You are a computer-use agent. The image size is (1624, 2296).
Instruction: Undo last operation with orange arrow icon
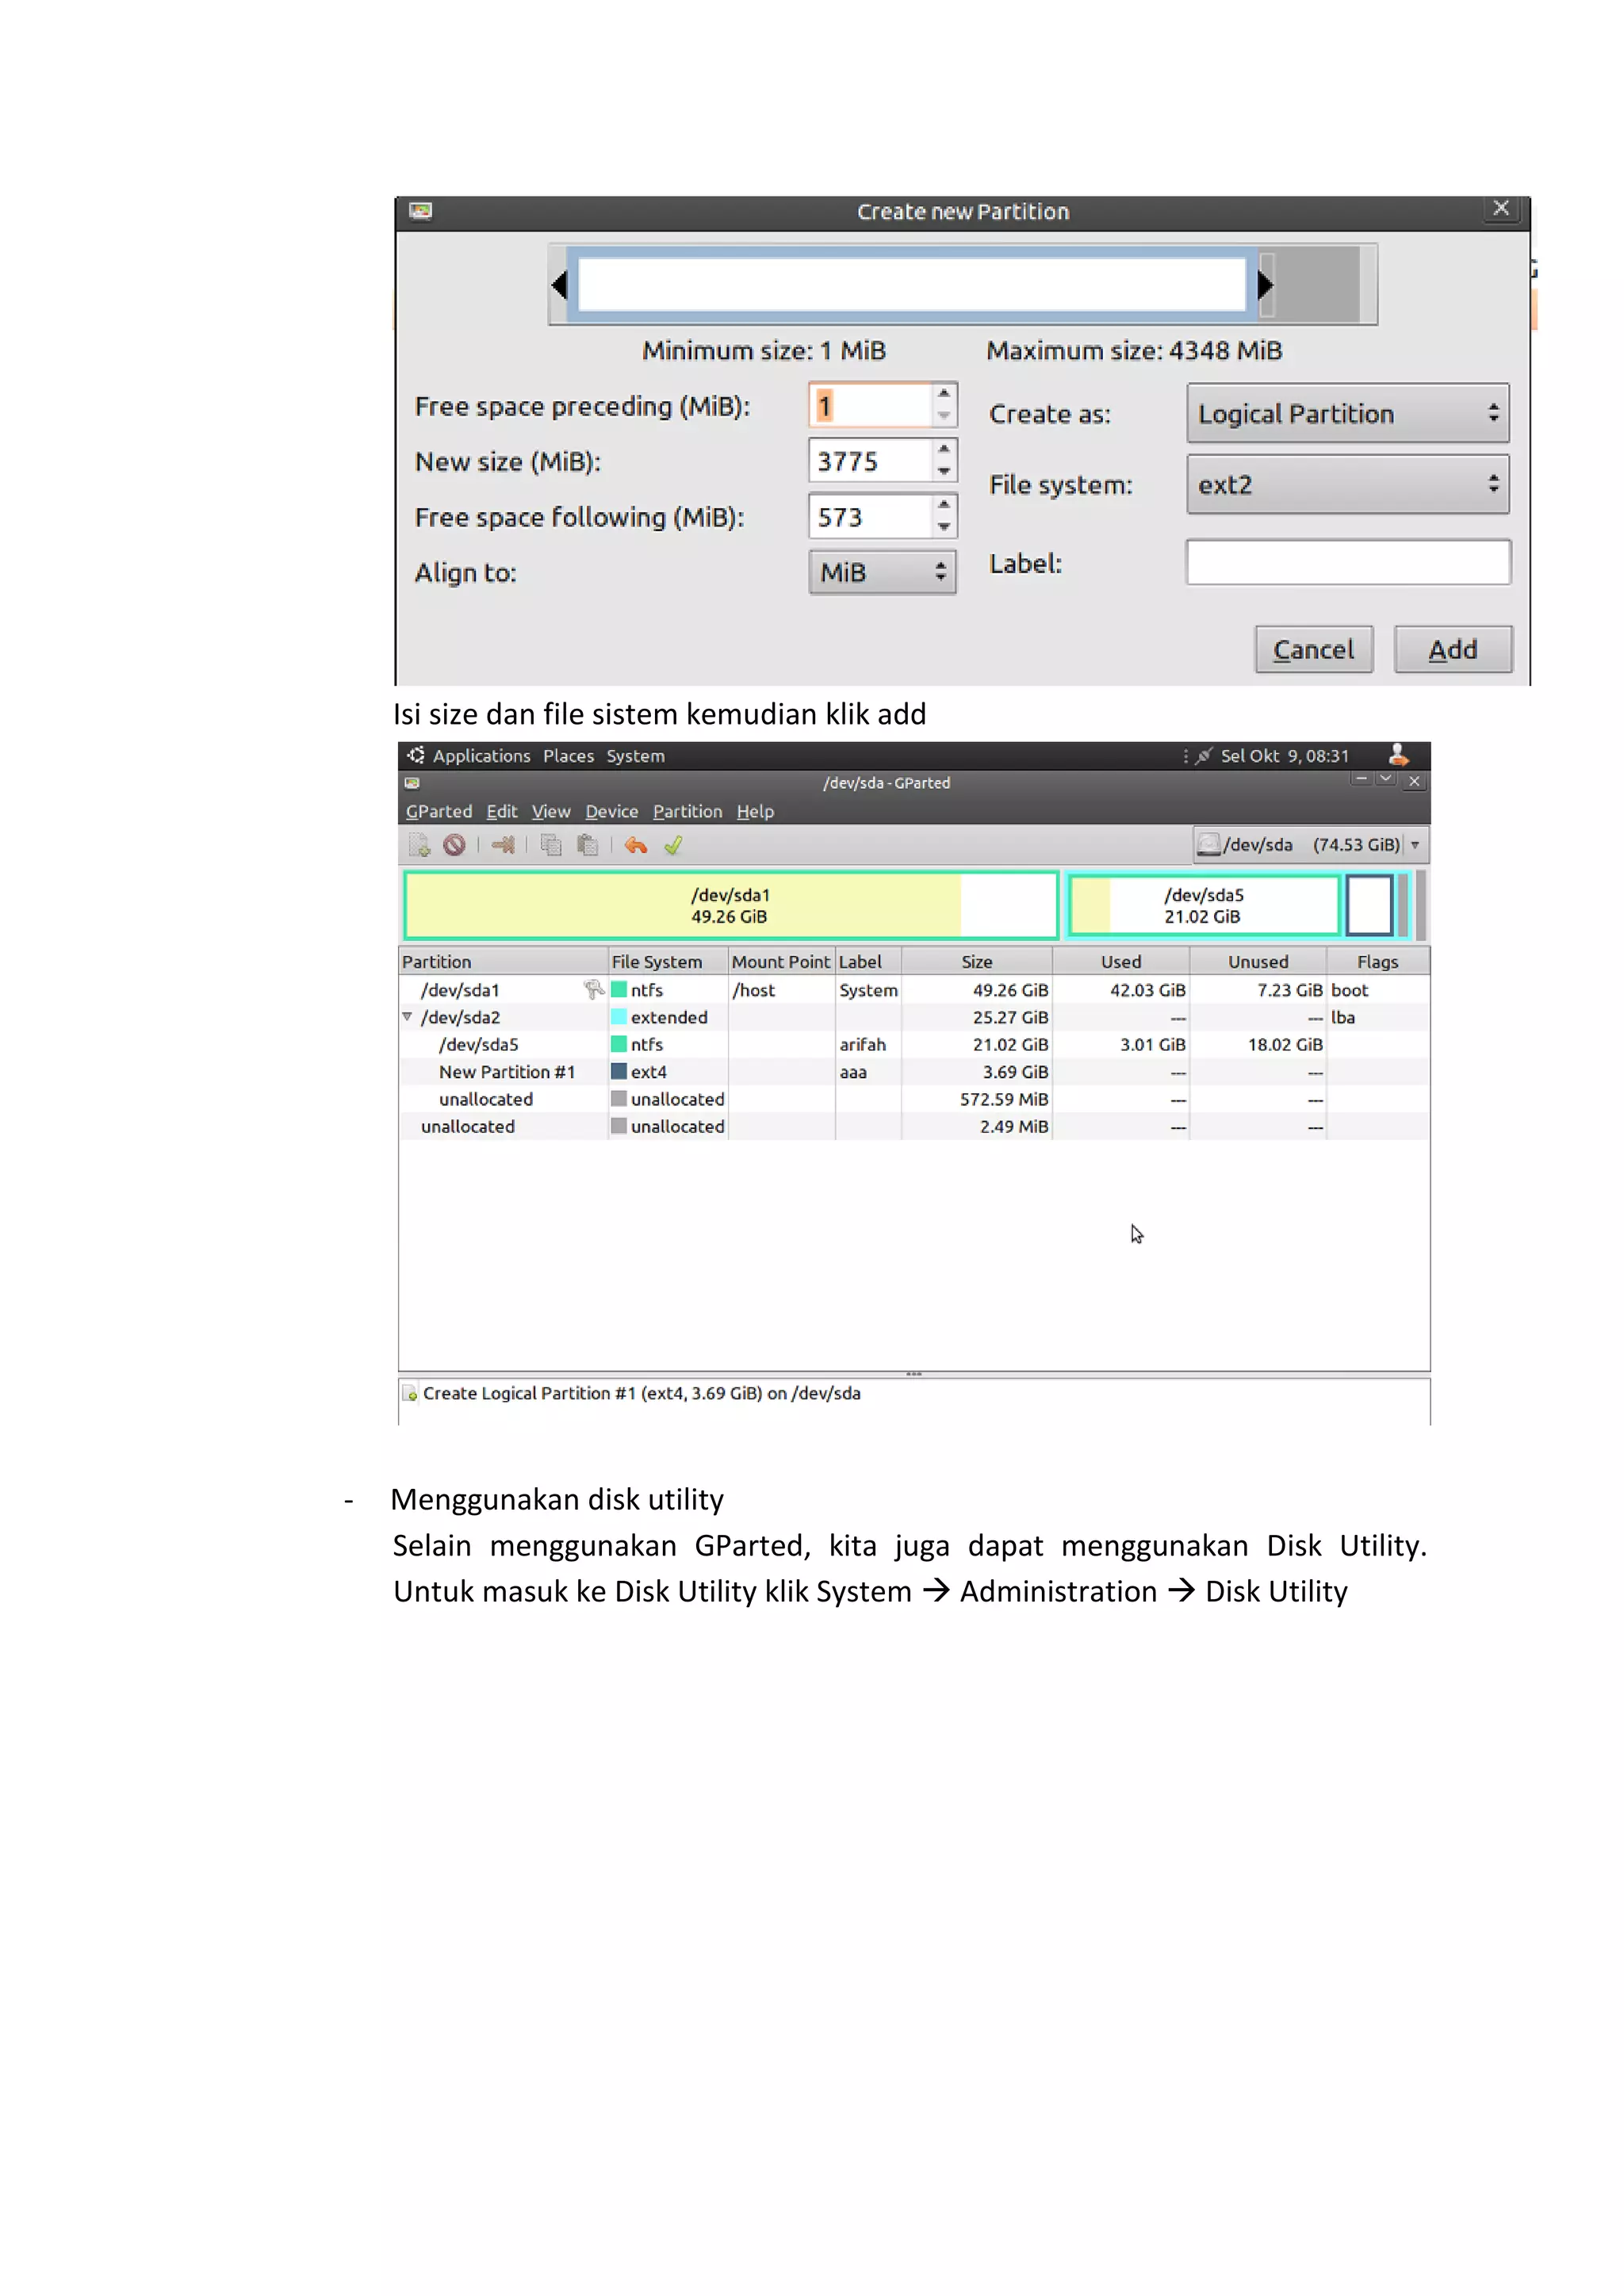pos(636,845)
